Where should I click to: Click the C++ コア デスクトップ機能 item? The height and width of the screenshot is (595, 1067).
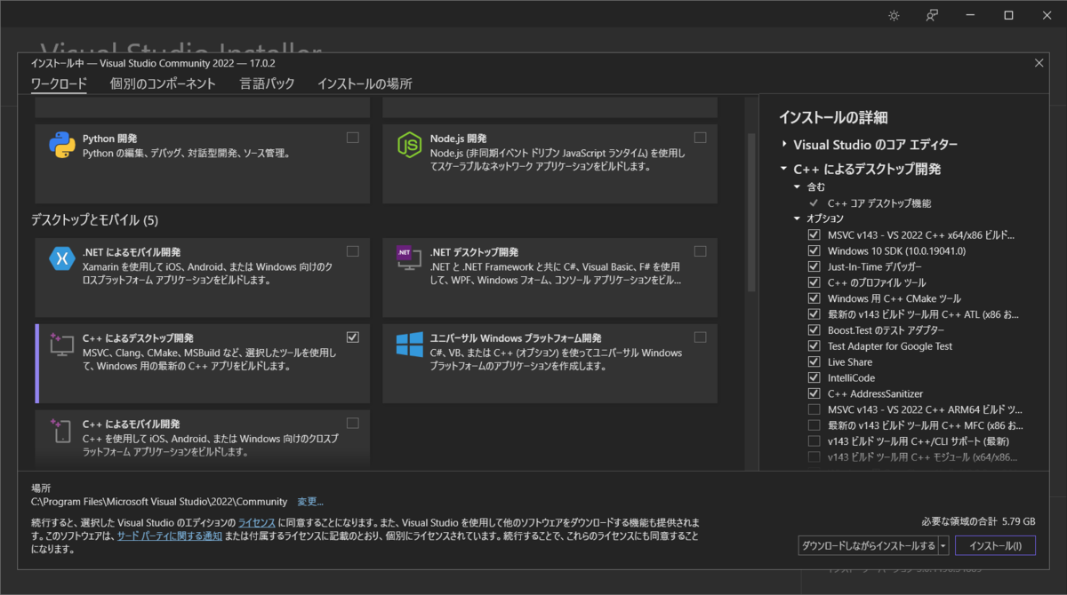pos(879,203)
